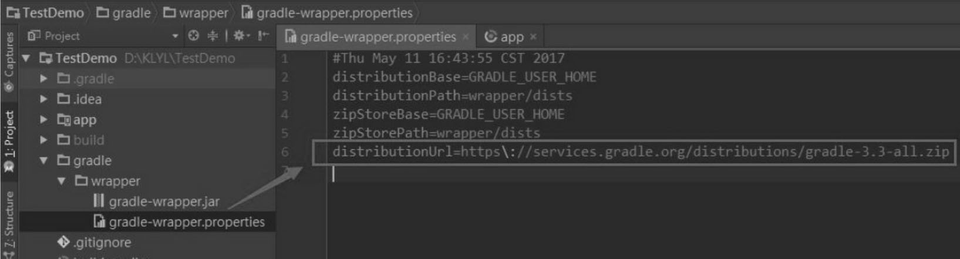Click the scroll-from-source target icon
Viewport: 960px width, 259px height.
[194, 36]
